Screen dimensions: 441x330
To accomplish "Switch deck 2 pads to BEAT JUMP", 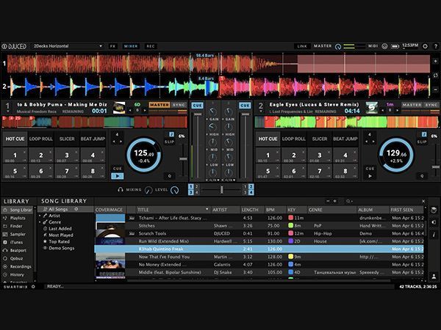I will 345,139.
